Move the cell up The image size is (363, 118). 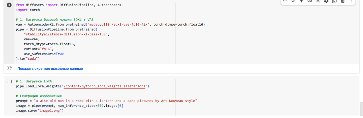point(285,1)
